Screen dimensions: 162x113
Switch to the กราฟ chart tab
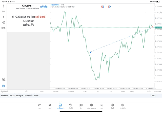pos(50,106)
